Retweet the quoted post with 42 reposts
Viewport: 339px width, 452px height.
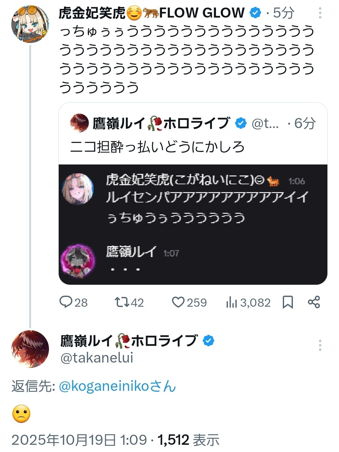[x=122, y=302]
